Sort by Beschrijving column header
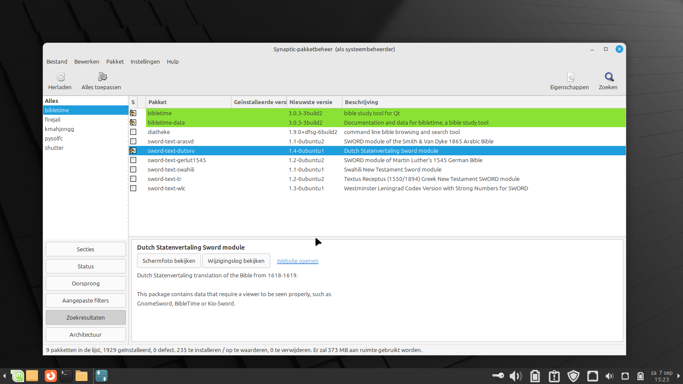This screenshot has height=384, width=683. pos(484,102)
